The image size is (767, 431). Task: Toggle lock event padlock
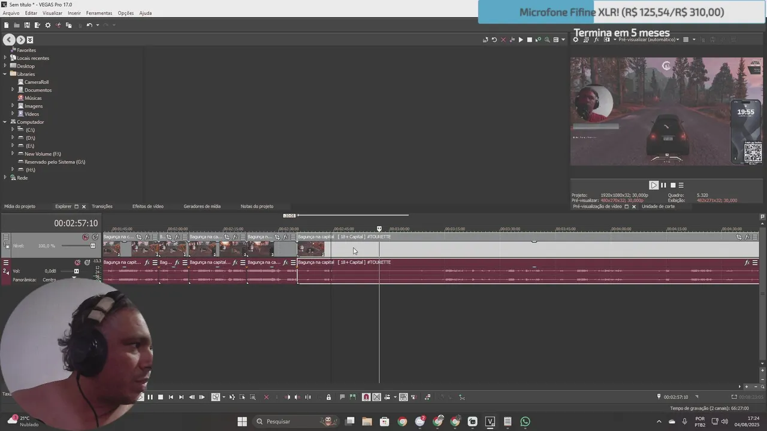tap(328, 397)
